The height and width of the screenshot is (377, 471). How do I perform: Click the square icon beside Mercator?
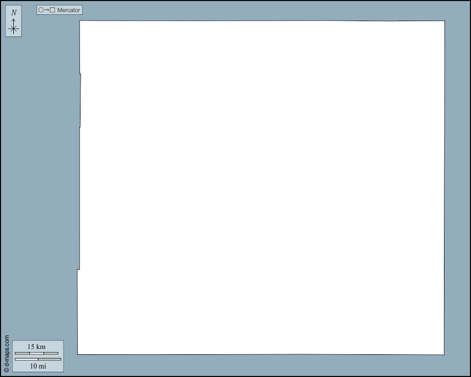point(52,10)
